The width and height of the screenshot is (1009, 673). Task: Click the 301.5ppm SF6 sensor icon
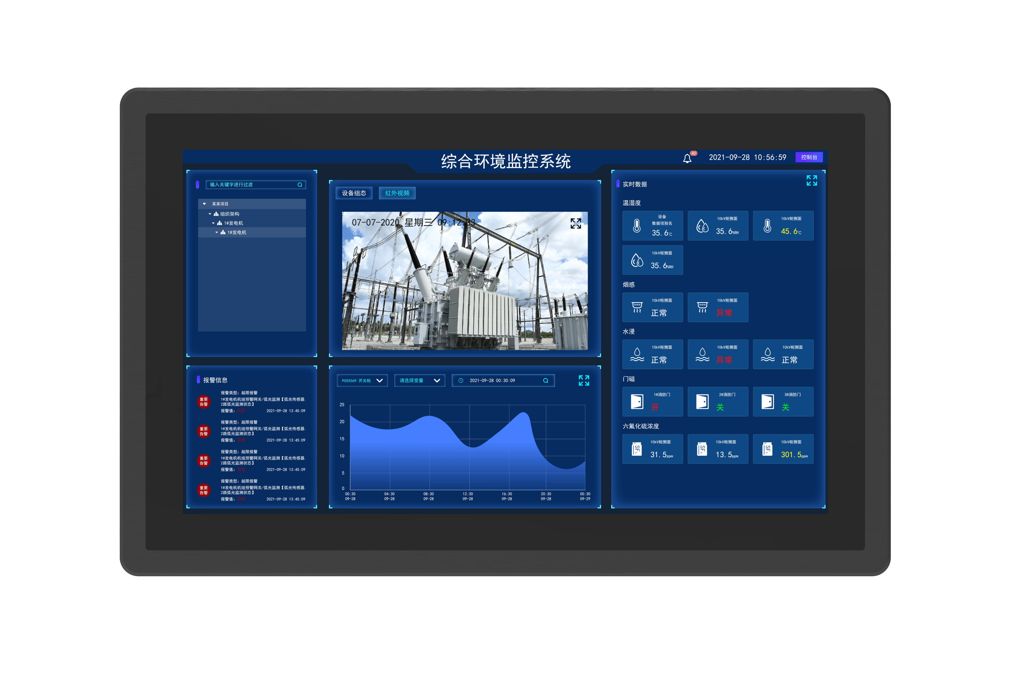click(768, 449)
